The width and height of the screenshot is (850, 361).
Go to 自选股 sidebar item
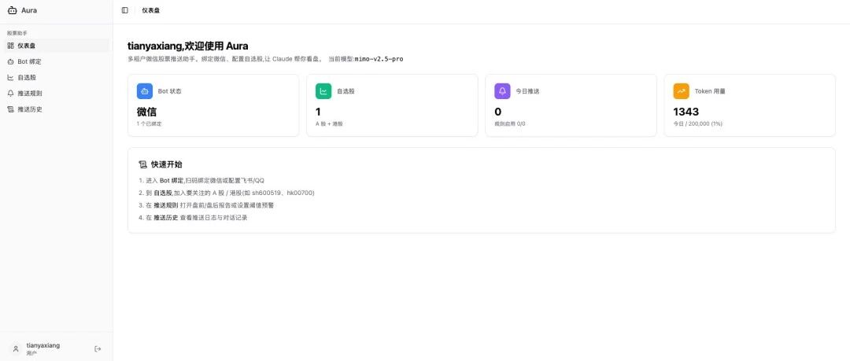point(57,78)
